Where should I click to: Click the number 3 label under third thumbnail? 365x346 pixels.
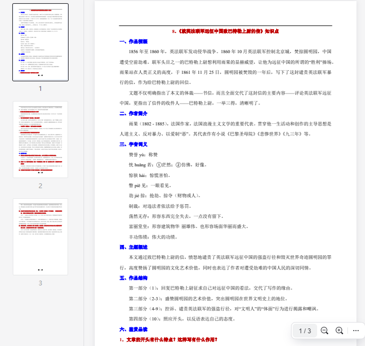click(x=40, y=283)
